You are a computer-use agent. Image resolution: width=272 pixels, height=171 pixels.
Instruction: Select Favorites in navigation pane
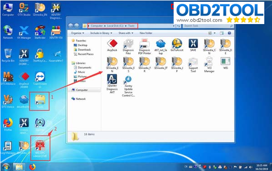click(81, 41)
